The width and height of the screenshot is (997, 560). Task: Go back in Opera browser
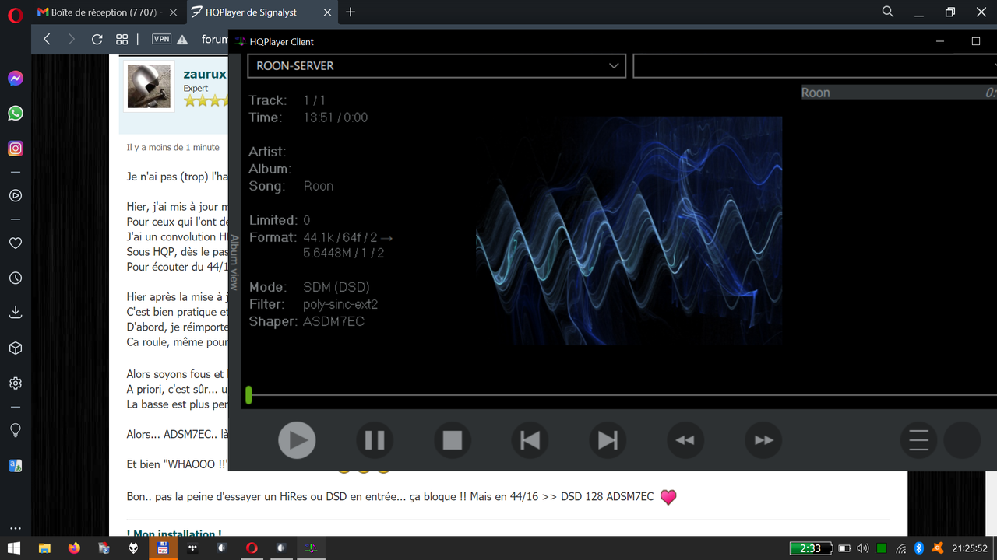(x=47, y=39)
